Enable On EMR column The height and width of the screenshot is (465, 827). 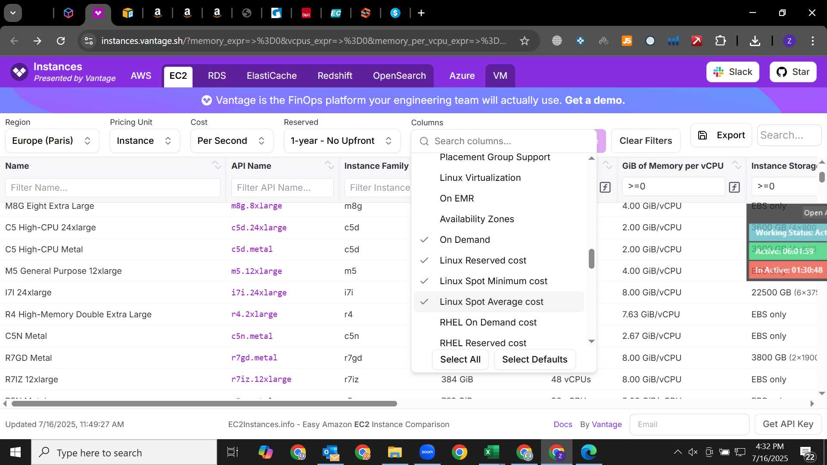coord(499,198)
